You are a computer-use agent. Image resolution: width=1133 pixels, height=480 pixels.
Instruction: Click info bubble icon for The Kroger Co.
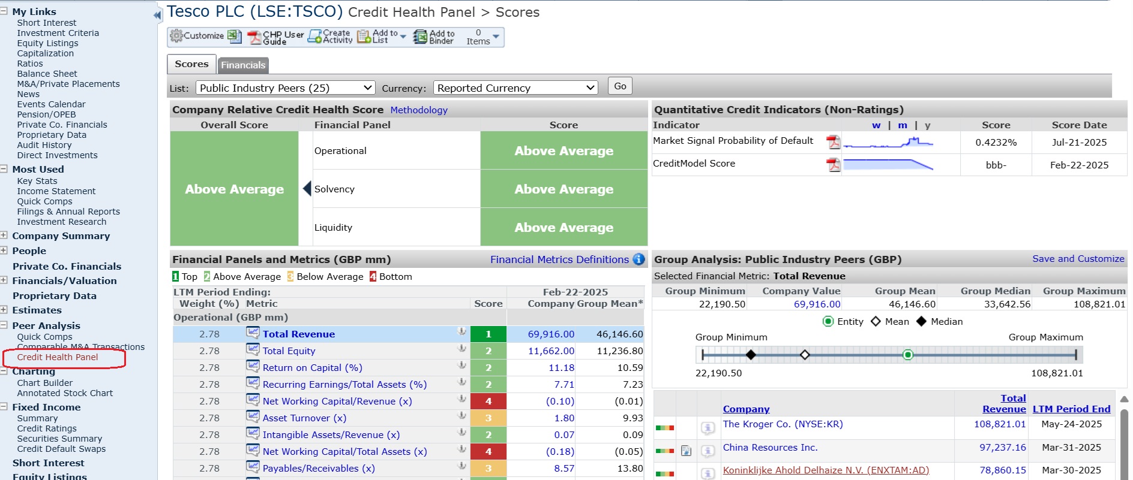pyautogui.click(x=708, y=428)
